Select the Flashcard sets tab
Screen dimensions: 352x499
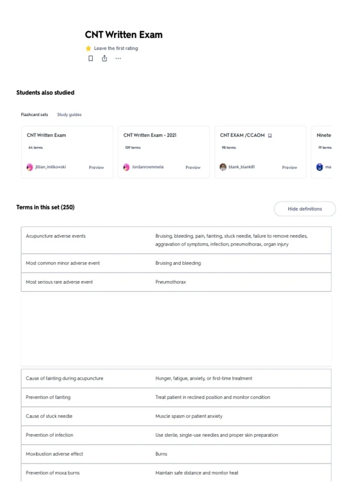34,114
